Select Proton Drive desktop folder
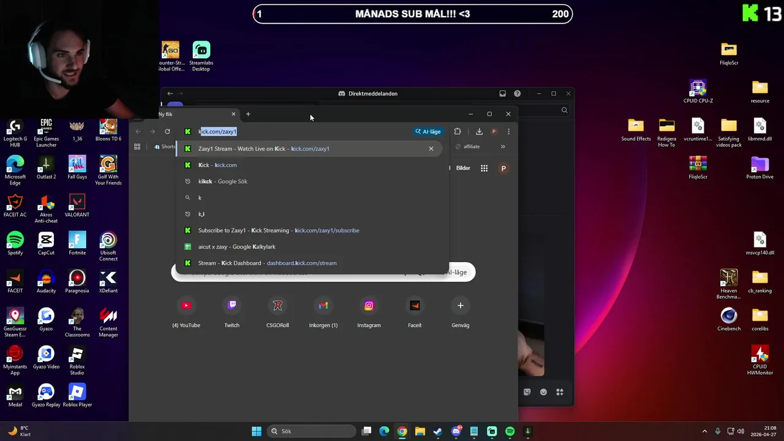Image resolution: width=784 pixels, height=441 pixels. [759, 168]
